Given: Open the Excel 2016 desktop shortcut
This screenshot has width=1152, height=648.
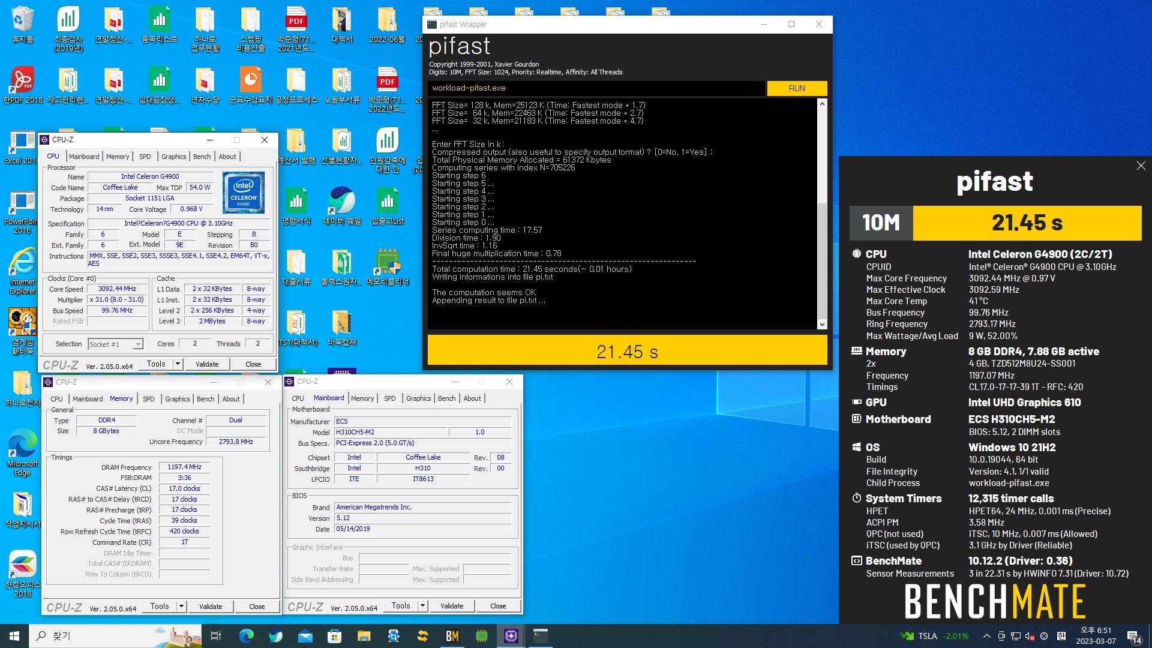Looking at the screenshot, I should tap(22, 147).
